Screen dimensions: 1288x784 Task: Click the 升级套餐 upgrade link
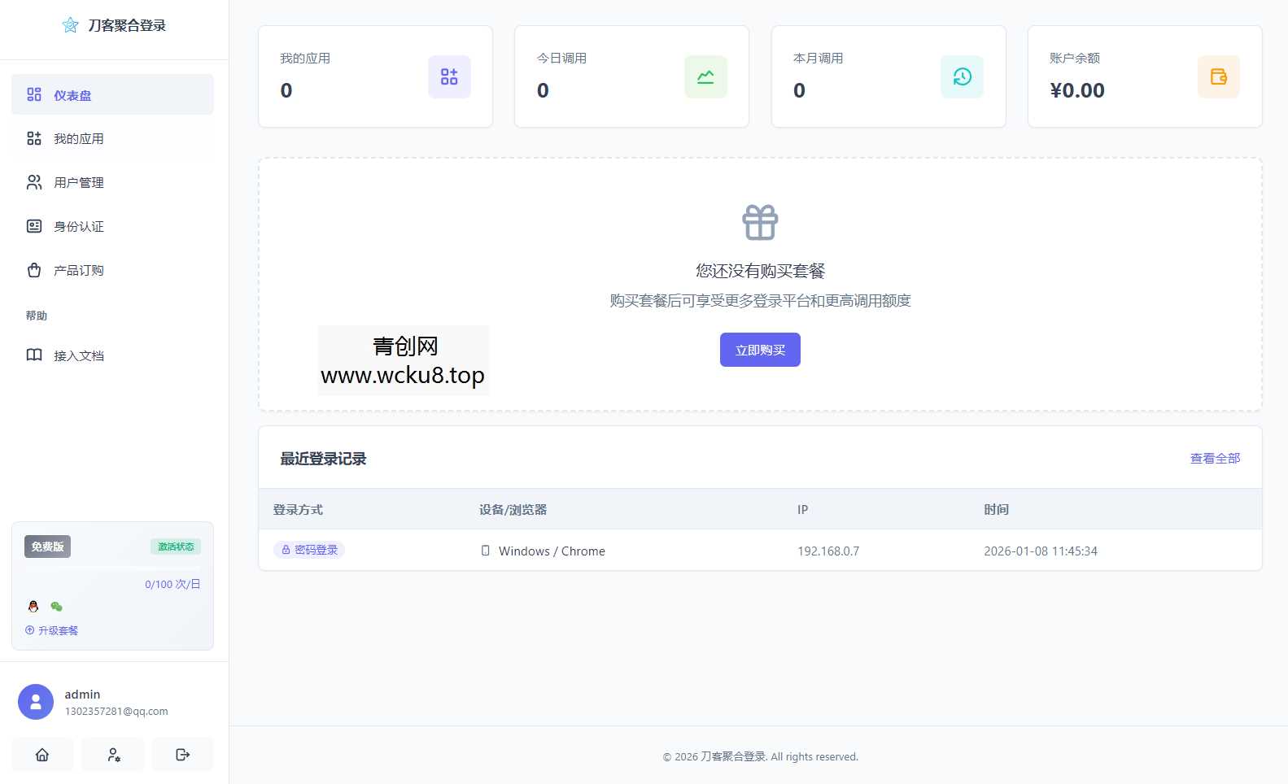click(x=52, y=630)
